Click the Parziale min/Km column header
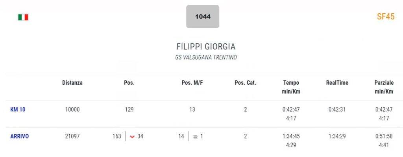Image resolution: width=403 pixels, height=157 pixels. point(384,87)
